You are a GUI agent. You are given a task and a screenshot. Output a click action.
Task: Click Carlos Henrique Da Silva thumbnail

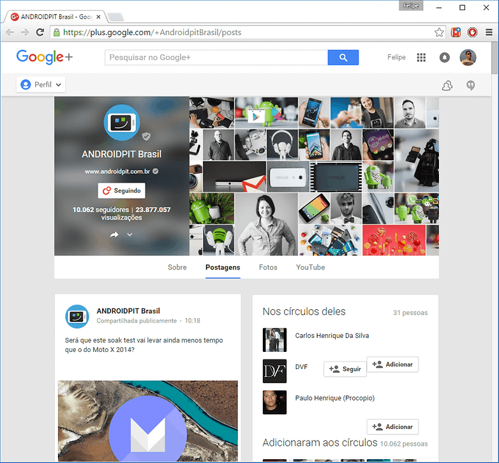(274, 340)
